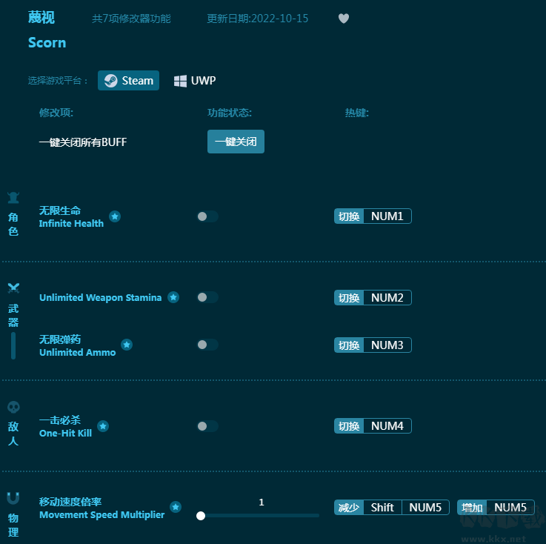Click the physics magnet icon
The image size is (546, 544).
coord(13,498)
